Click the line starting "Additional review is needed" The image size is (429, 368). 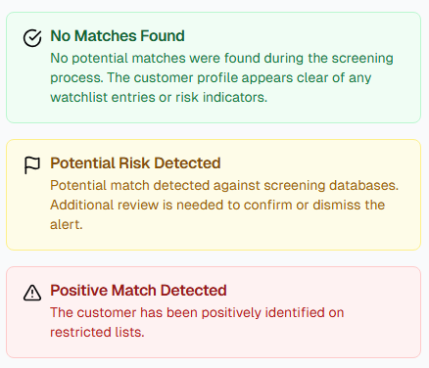click(x=217, y=205)
